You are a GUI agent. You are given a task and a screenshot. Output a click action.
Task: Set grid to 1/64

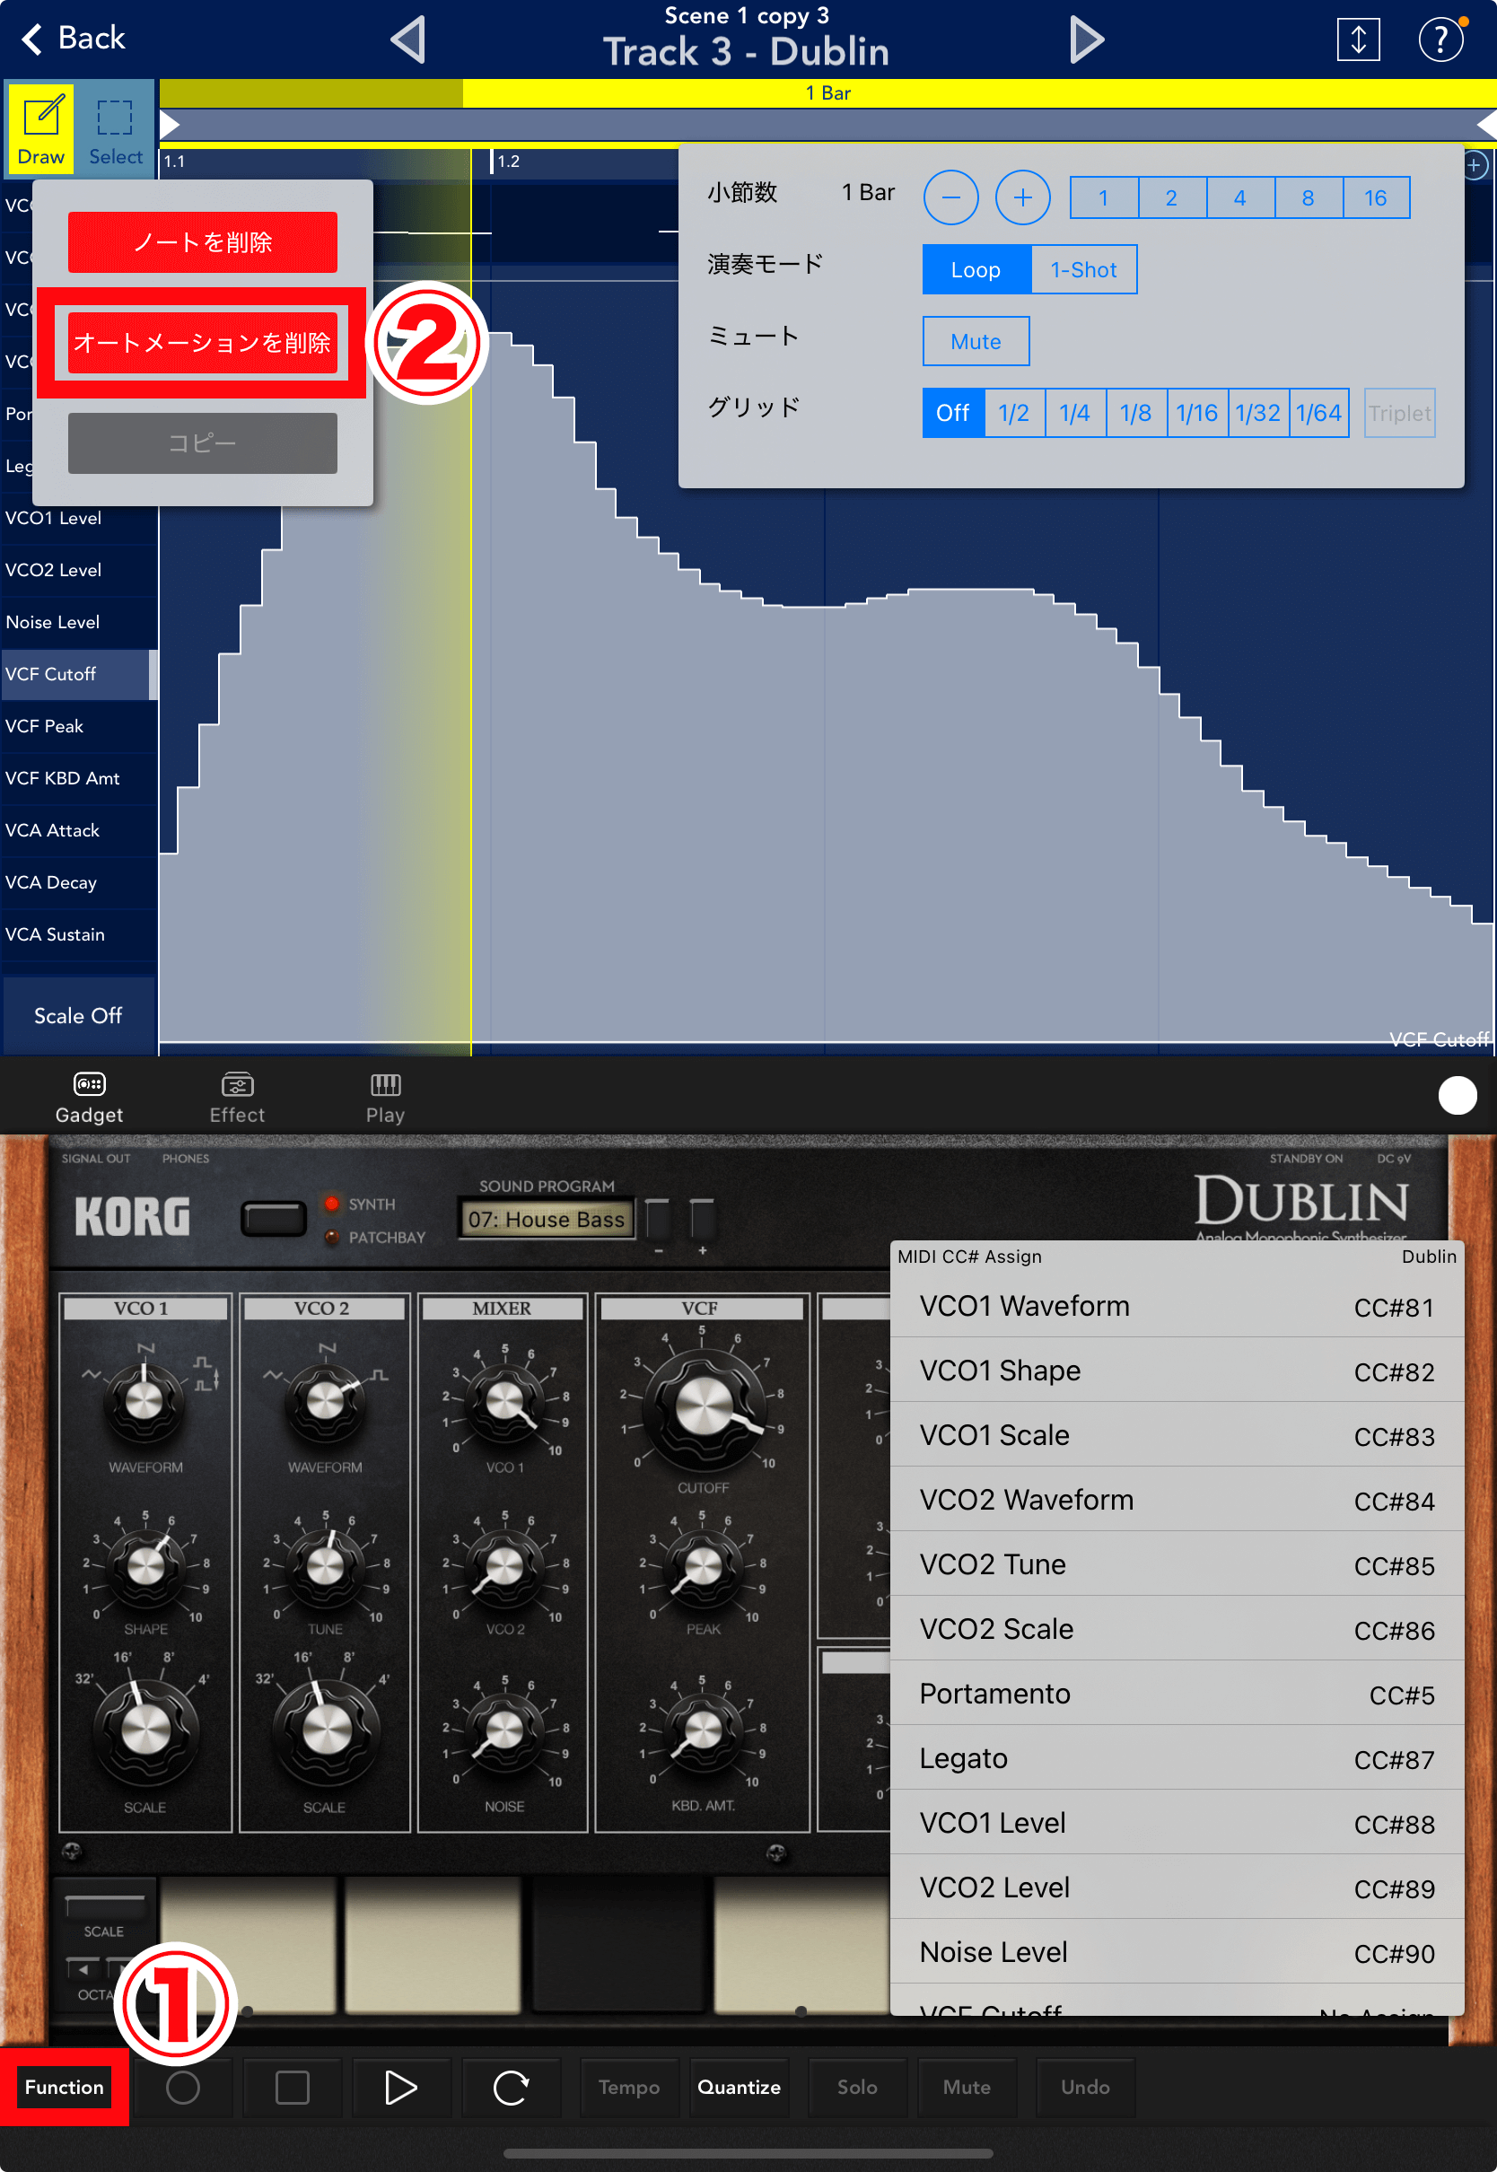tap(1318, 413)
